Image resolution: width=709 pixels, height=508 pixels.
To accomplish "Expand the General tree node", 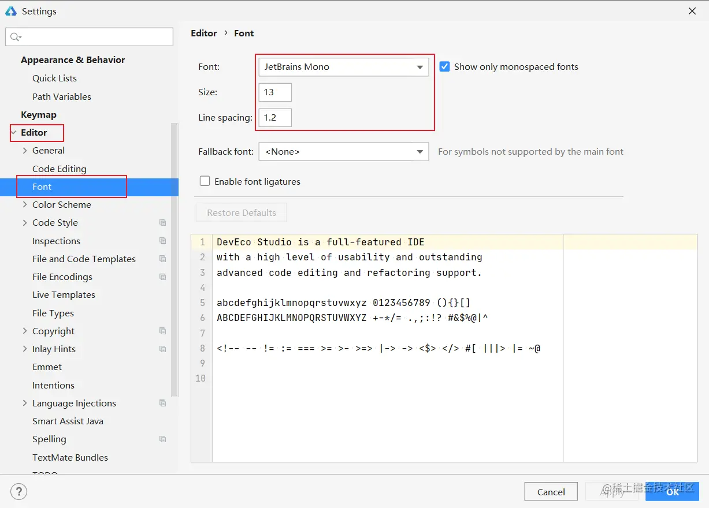I will (25, 151).
